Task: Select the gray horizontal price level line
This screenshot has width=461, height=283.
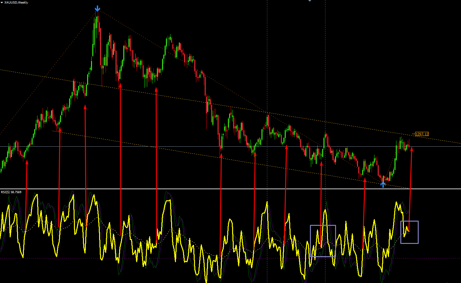Action: (230, 147)
